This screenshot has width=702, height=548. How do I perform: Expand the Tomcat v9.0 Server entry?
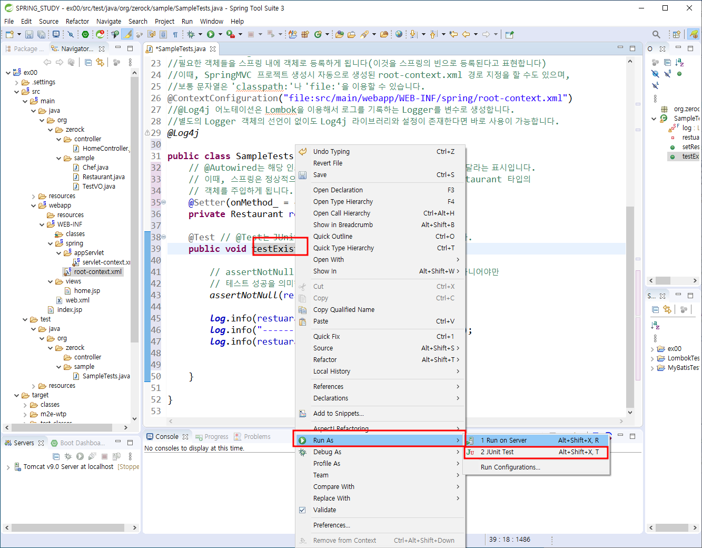8,467
